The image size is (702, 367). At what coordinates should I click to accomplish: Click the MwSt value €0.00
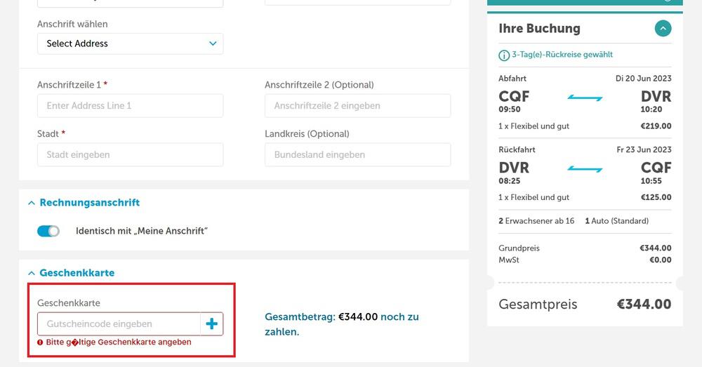click(661, 260)
